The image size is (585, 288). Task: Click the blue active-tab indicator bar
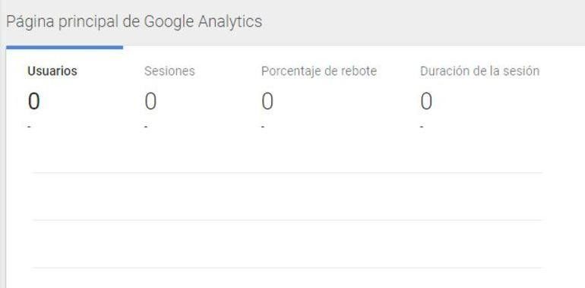pyautogui.click(x=65, y=47)
